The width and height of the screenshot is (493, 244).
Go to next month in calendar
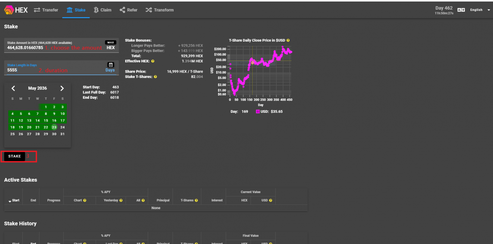pyautogui.click(x=62, y=88)
